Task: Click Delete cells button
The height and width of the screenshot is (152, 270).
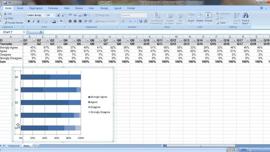Action: (200, 18)
